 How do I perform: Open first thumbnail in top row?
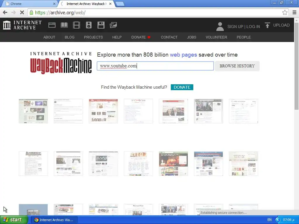[33, 111]
